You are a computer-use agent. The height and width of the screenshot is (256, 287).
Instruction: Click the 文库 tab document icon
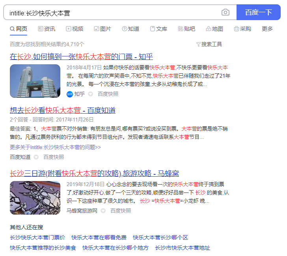point(153,29)
